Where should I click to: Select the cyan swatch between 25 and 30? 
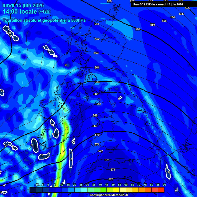pyautogui.click(x=84, y=190)
